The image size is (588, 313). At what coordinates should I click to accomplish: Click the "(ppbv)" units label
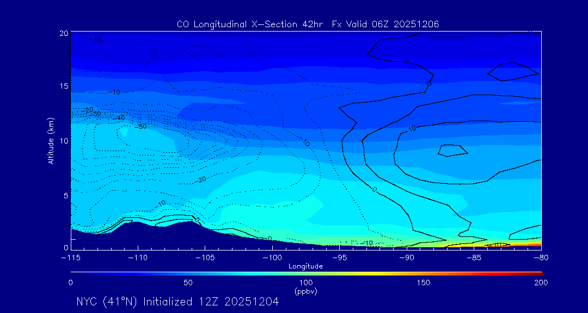[x=306, y=291]
